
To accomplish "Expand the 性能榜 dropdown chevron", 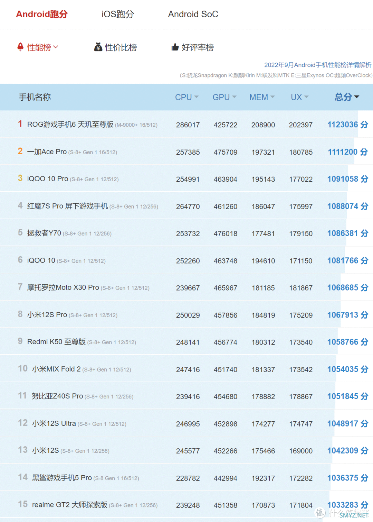I will (x=56, y=47).
